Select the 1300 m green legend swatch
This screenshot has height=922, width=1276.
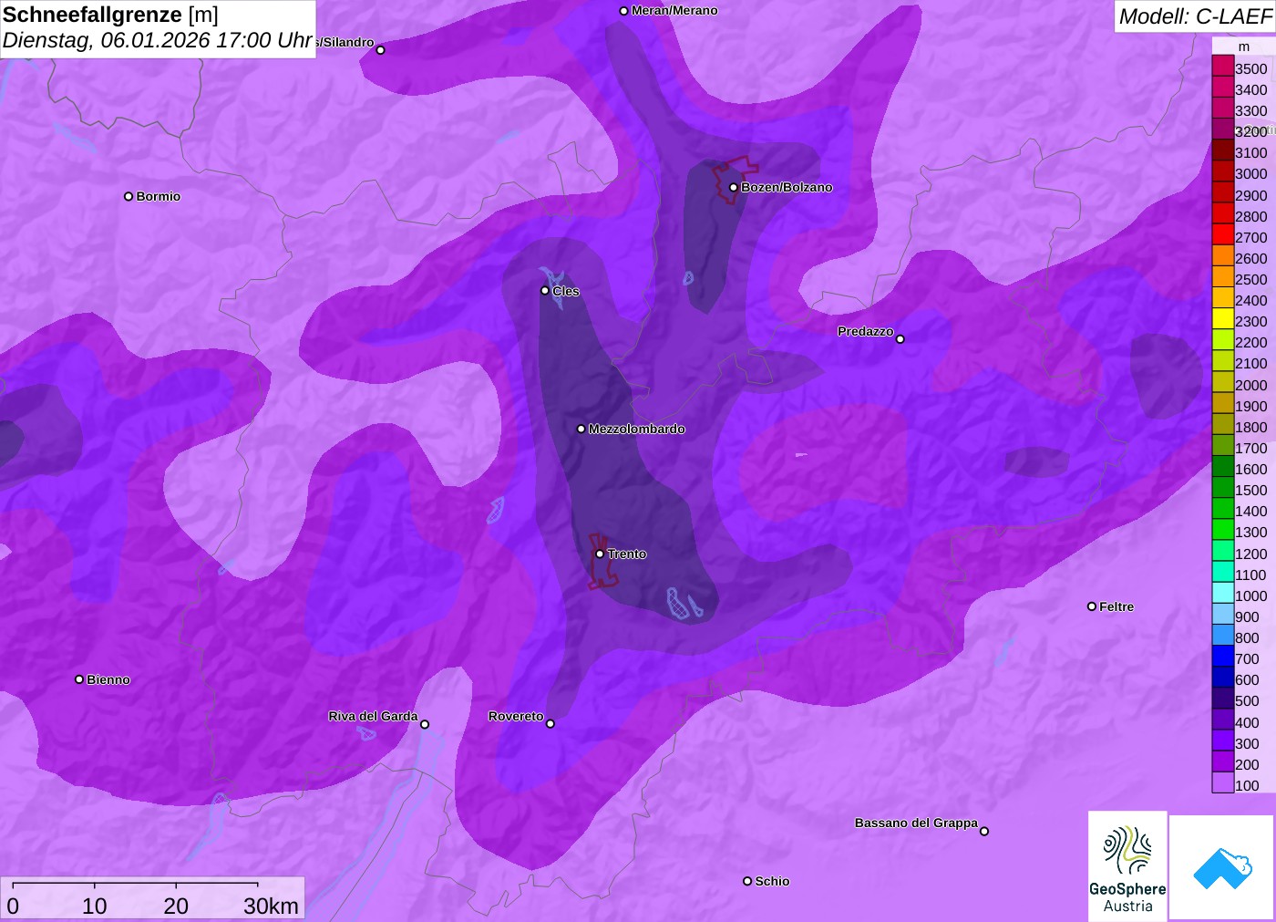coord(1223,529)
